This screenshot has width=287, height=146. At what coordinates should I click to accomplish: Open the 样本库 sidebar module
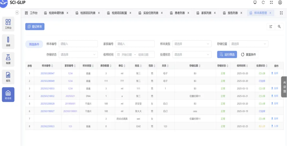point(8,94)
